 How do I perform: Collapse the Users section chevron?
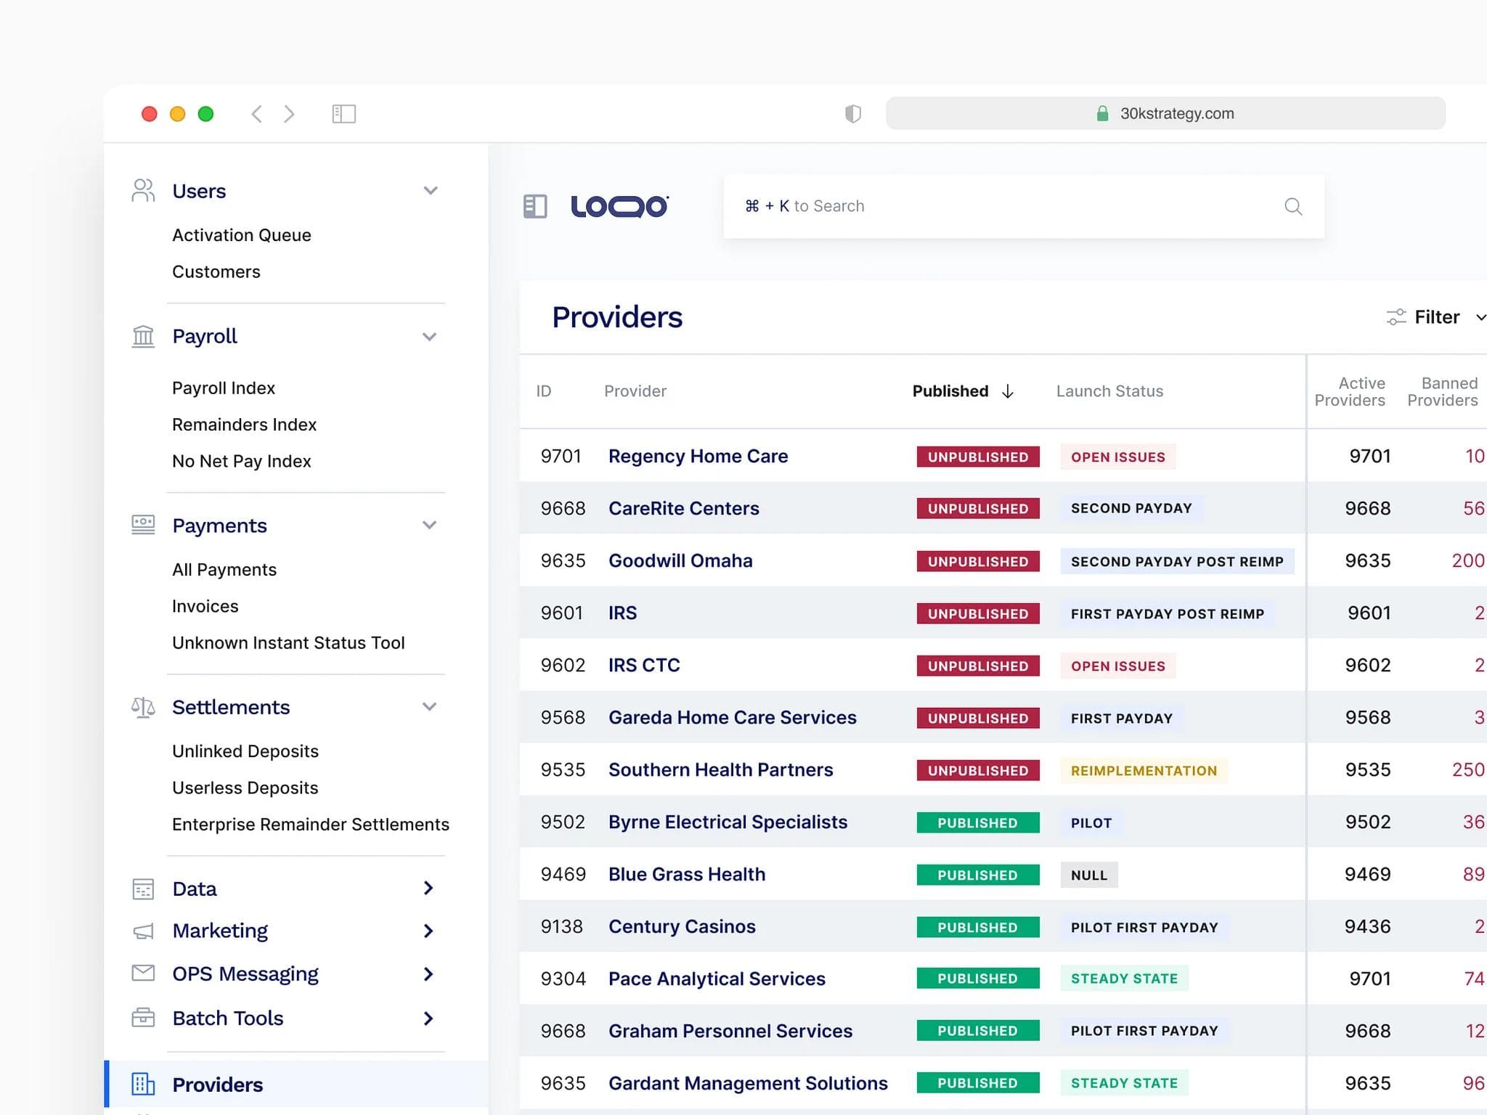click(x=430, y=191)
